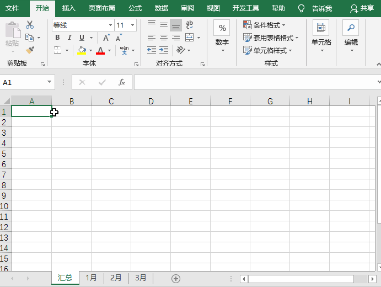Decrease indent icon

point(152,50)
